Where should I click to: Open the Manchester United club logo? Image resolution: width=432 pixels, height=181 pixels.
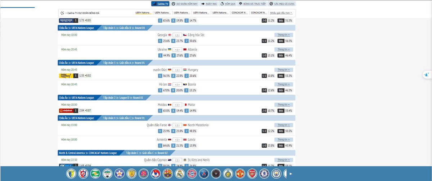click(240, 174)
